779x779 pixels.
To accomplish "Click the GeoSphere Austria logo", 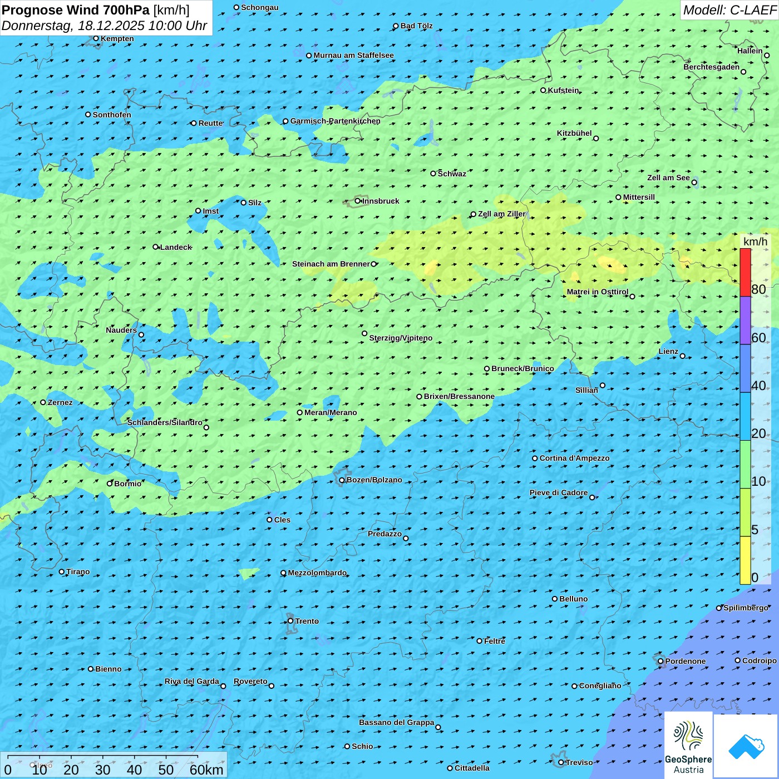I will (688, 745).
